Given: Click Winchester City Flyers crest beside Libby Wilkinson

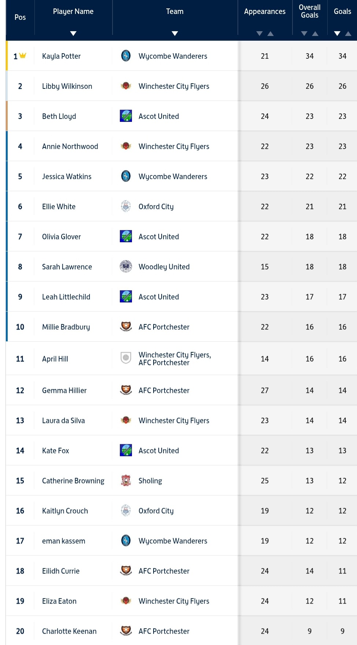Looking at the screenshot, I should [126, 86].
